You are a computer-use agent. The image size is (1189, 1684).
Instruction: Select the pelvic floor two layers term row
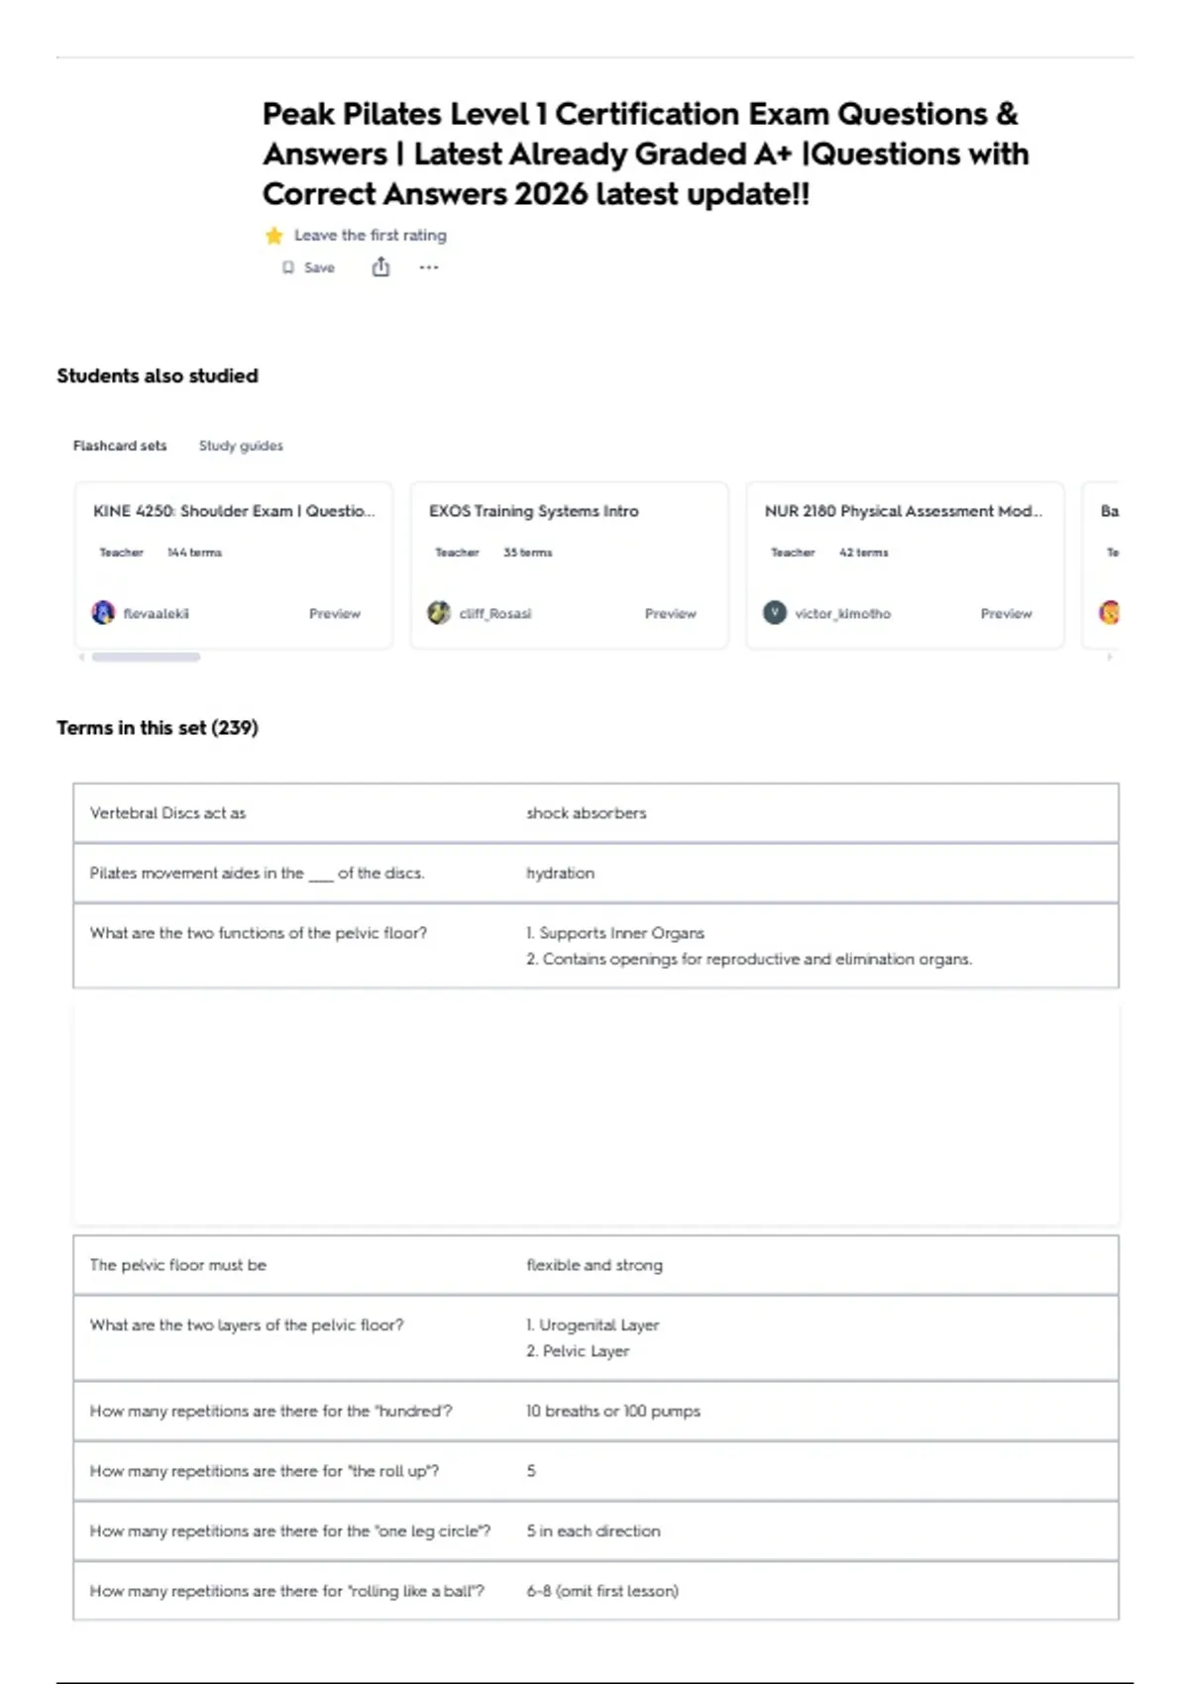pos(595,1338)
